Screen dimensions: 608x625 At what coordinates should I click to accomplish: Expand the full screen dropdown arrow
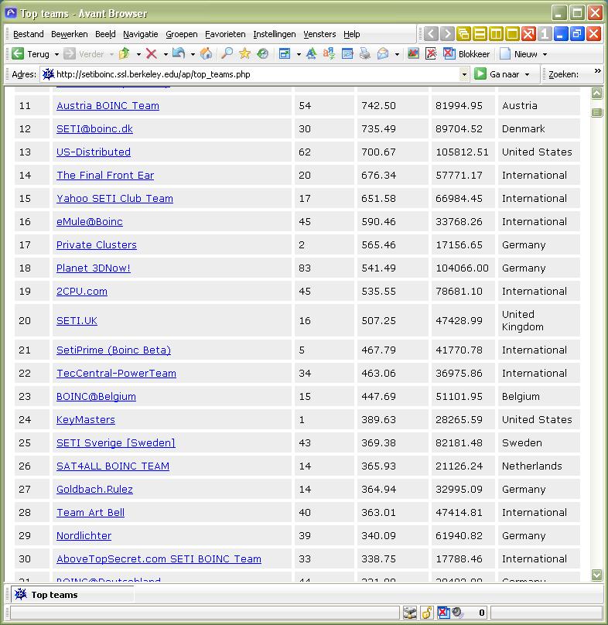299,54
